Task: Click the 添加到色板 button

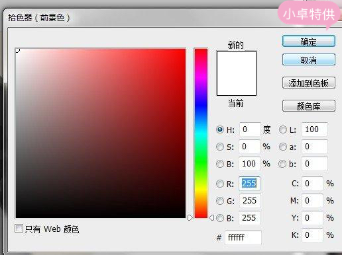Action: 309,83
